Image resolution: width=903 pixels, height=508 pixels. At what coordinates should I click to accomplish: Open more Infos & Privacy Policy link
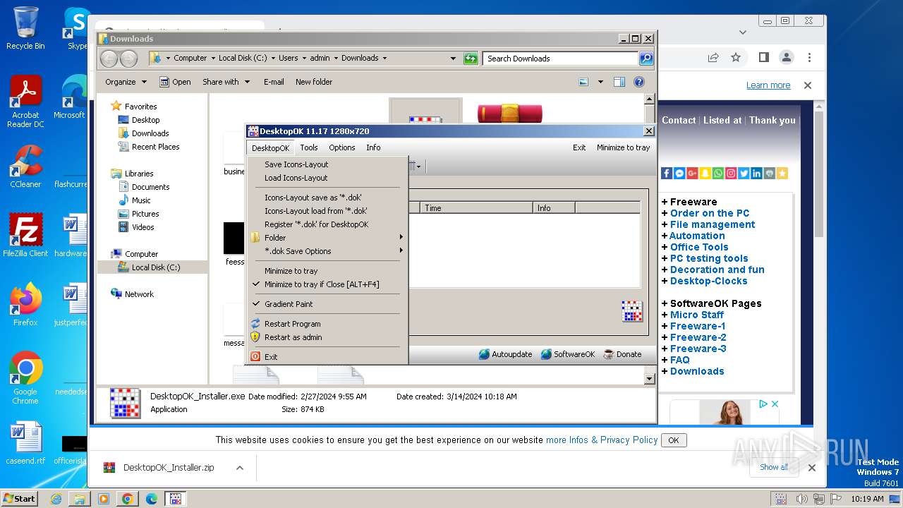[x=602, y=440]
